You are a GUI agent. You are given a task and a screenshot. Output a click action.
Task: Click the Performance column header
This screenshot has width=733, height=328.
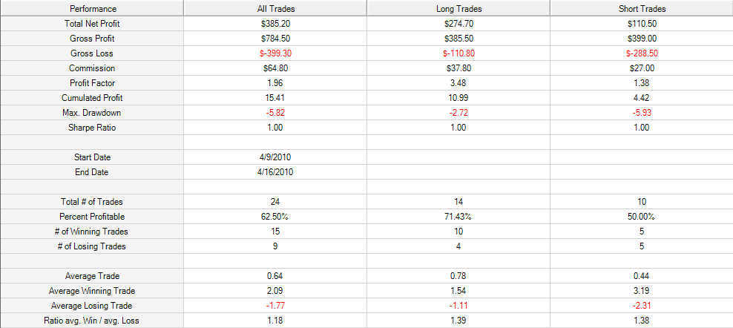point(92,8)
